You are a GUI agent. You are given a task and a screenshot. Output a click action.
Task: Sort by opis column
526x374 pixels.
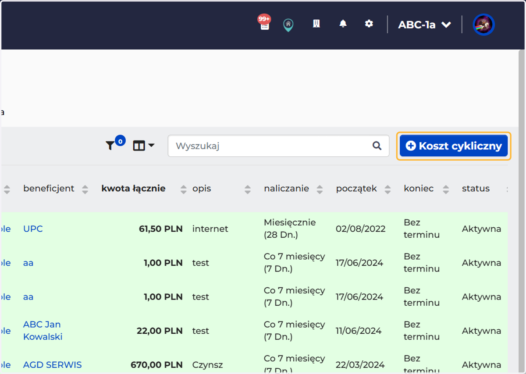pyautogui.click(x=248, y=189)
